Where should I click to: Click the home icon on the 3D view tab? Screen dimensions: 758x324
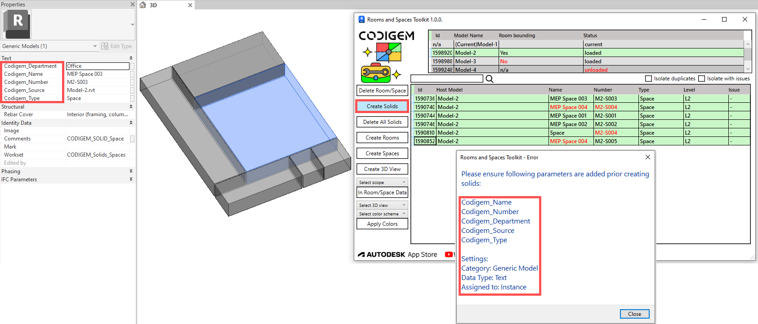coord(143,5)
